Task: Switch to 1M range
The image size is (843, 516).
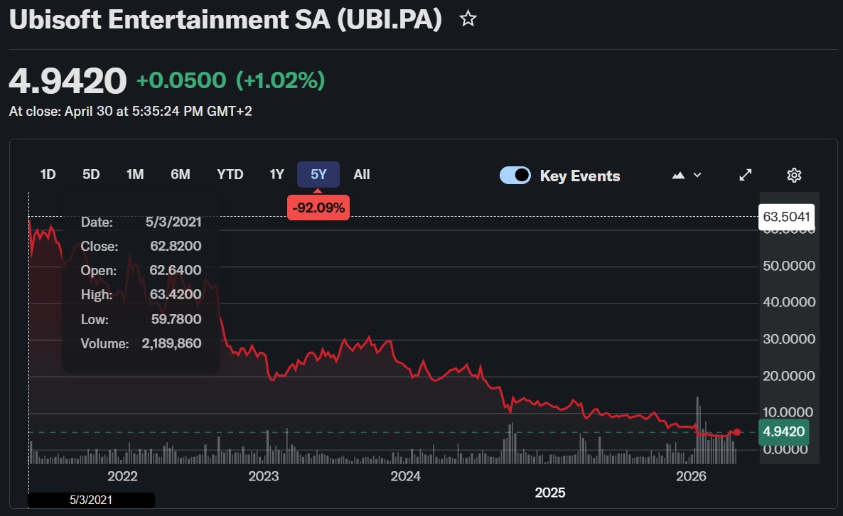Action: [135, 175]
